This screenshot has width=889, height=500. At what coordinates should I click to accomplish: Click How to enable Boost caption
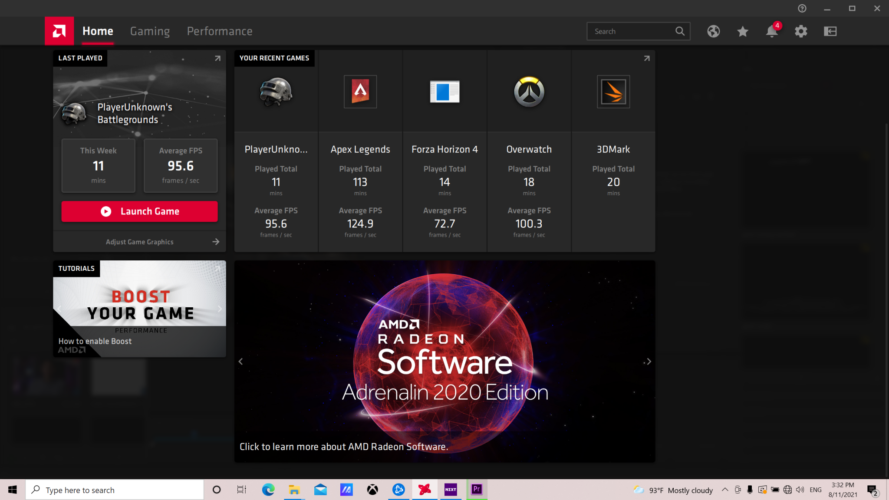pos(95,341)
